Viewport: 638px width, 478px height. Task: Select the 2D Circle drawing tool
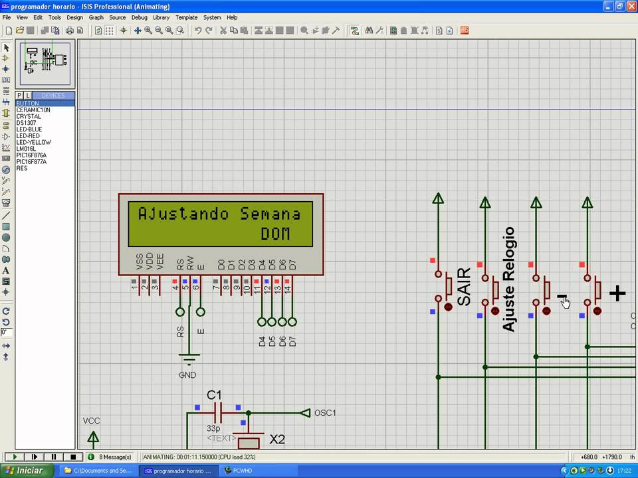(x=6, y=238)
